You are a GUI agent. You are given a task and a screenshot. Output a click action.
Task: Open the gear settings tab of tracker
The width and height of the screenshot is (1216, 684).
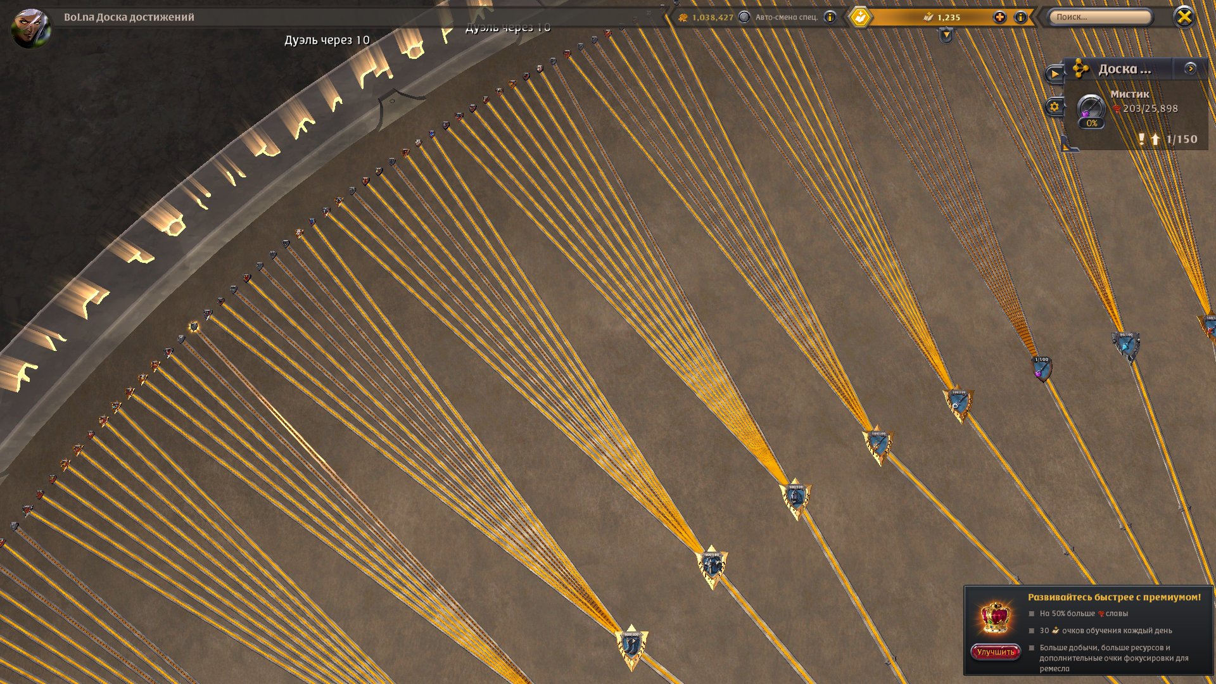coord(1054,106)
